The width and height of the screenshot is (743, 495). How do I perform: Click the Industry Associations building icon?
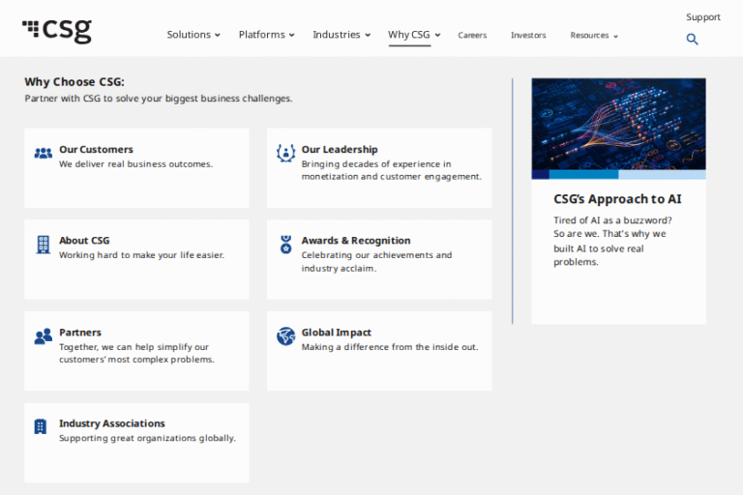(x=41, y=426)
